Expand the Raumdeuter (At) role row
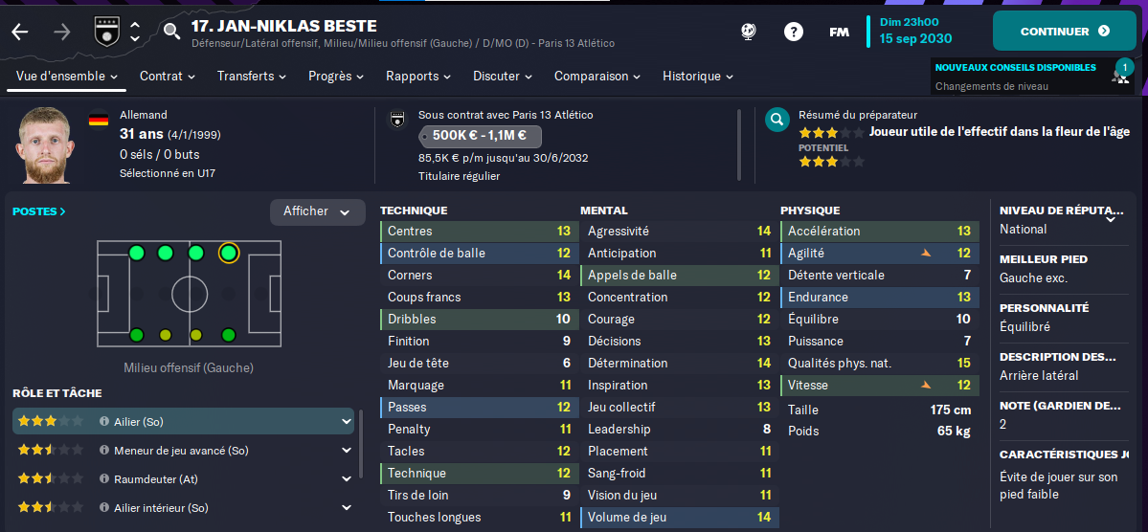This screenshot has width=1148, height=532. click(347, 478)
